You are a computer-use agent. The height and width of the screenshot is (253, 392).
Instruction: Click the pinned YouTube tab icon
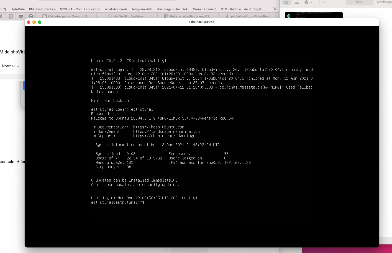pos(21,16)
